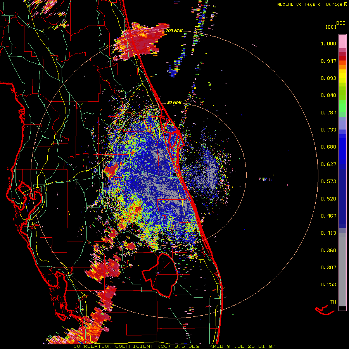Click the 0.467 color scale value
This screenshot has height=349, width=349.
click(x=328, y=216)
